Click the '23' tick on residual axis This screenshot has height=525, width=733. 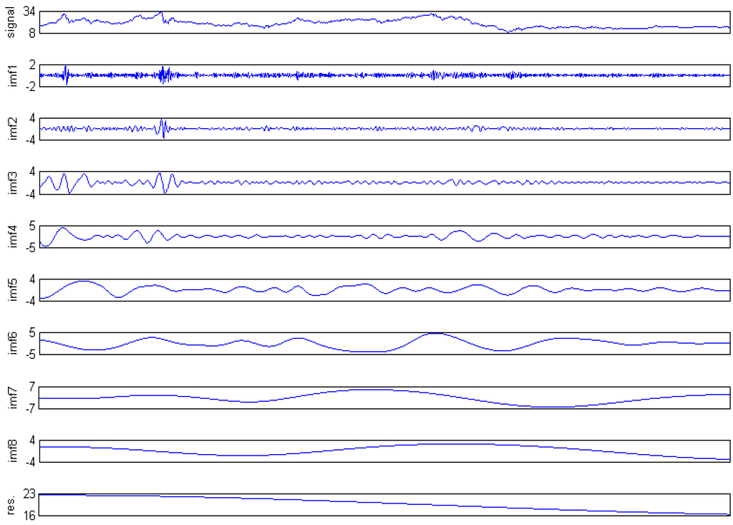[x=29, y=494]
